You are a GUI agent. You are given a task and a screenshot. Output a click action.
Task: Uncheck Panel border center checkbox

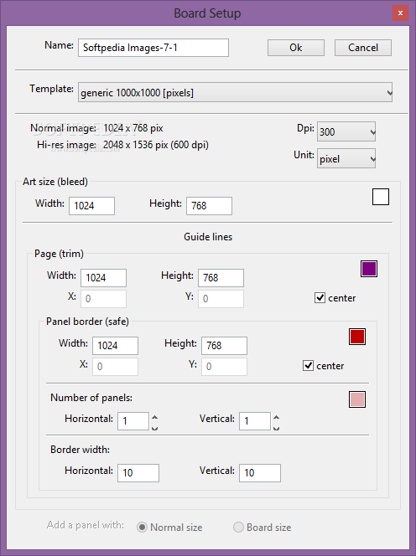(x=308, y=366)
